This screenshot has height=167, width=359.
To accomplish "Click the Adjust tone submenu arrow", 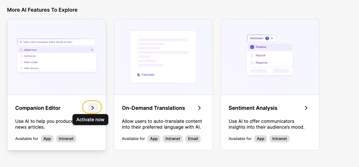I will coord(92,50).
